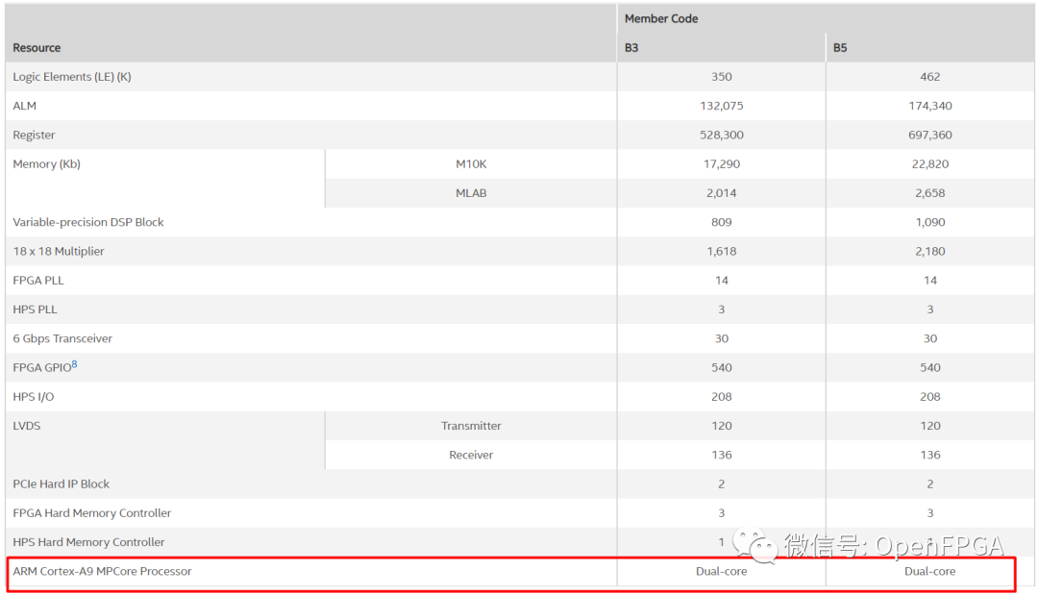Click the HPS PLL row label
The height and width of the screenshot is (595, 1038).
click(x=36, y=310)
